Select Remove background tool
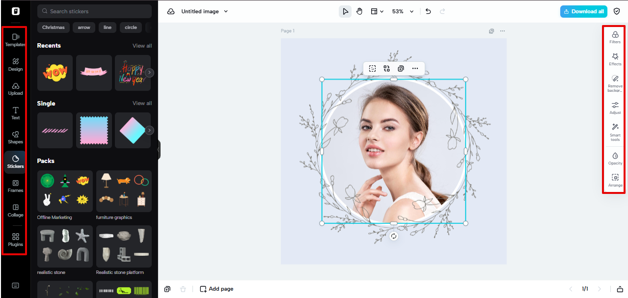 click(615, 83)
